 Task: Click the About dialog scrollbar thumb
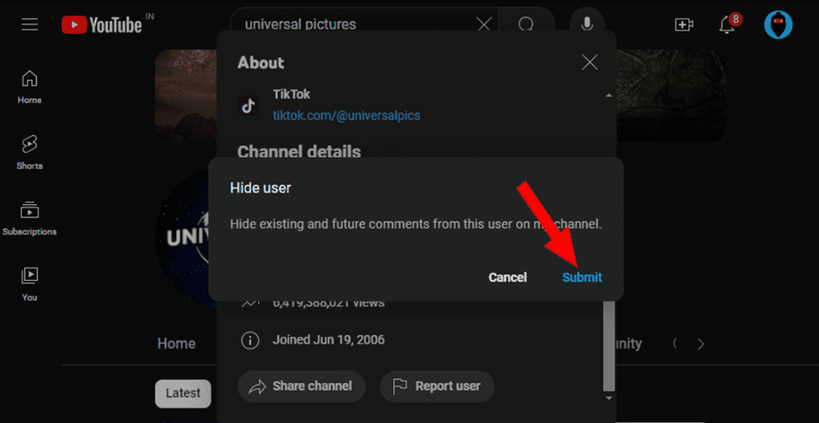pyautogui.click(x=609, y=345)
